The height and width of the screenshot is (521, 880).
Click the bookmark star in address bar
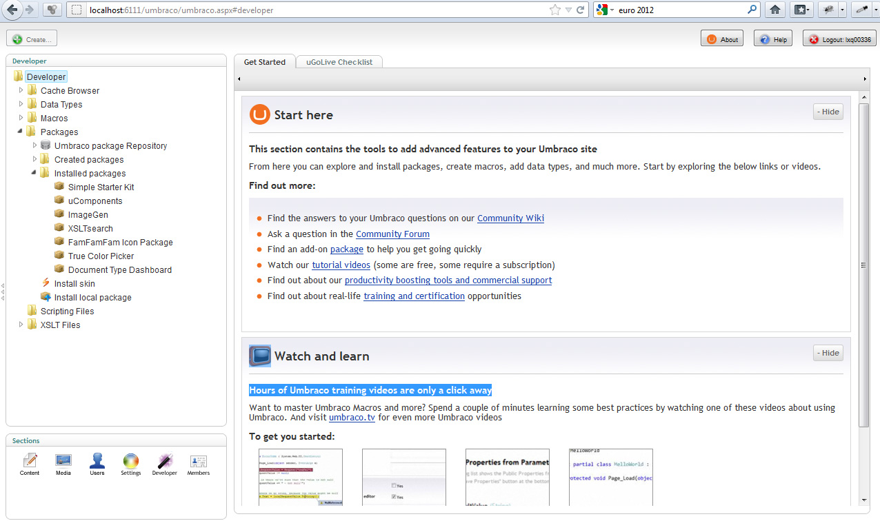(x=555, y=10)
